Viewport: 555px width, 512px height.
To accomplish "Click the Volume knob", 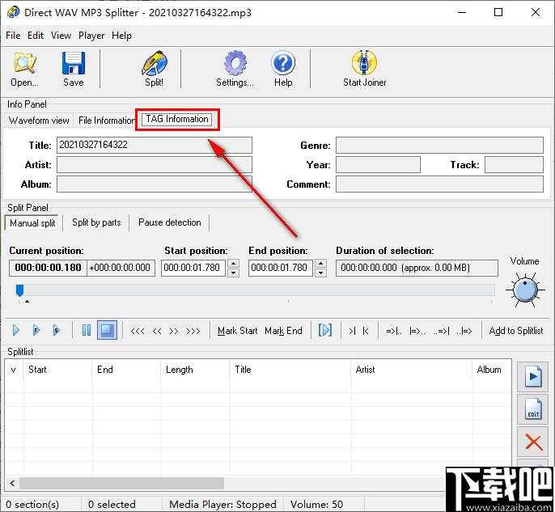I will (x=525, y=290).
